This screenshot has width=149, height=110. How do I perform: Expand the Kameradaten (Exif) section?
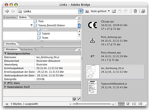5,87
